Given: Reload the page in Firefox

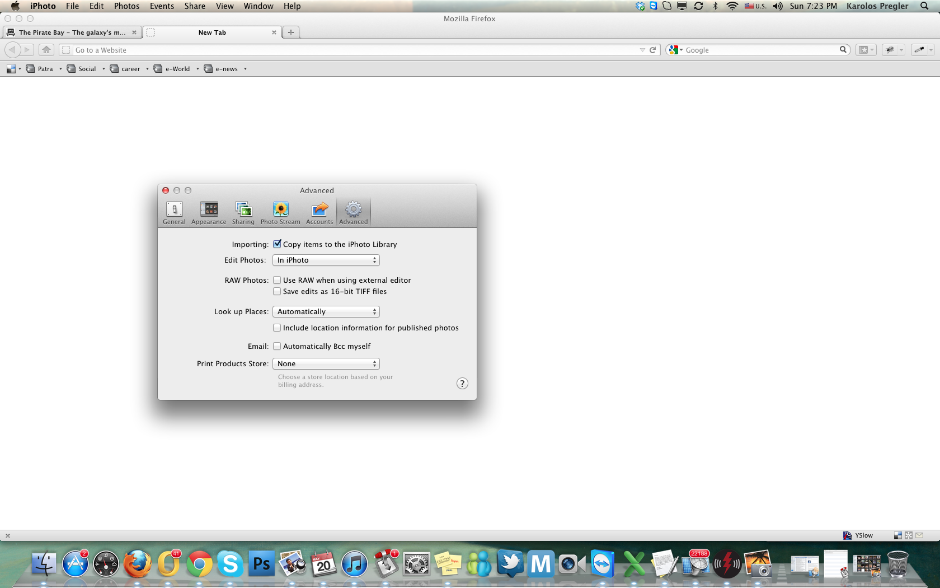Looking at the screenshot, I should click(652, 50).
